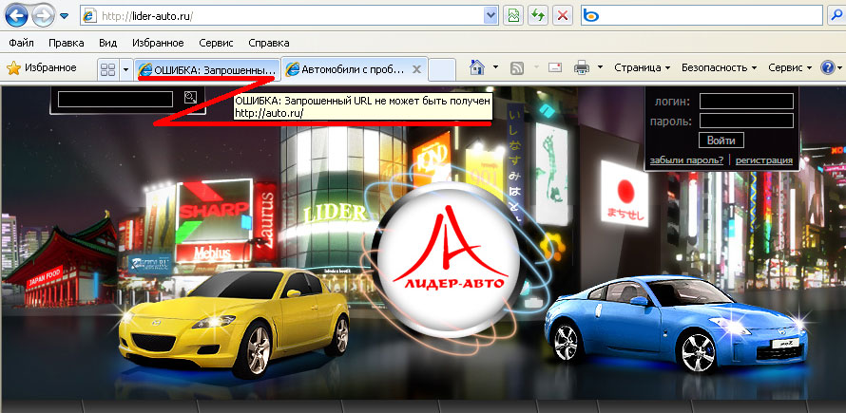Click the Bing search box
Viewport: 846px width, 413px height.
pos(702,16)
